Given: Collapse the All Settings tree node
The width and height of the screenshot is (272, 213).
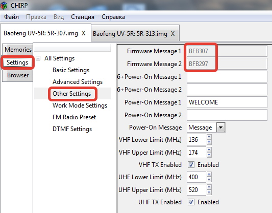Looking at the screenshot, I should tap(38, 58).
